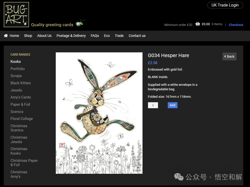250x187 pixels.
Task: Click the Back button
Action: [x=229, y=56]
